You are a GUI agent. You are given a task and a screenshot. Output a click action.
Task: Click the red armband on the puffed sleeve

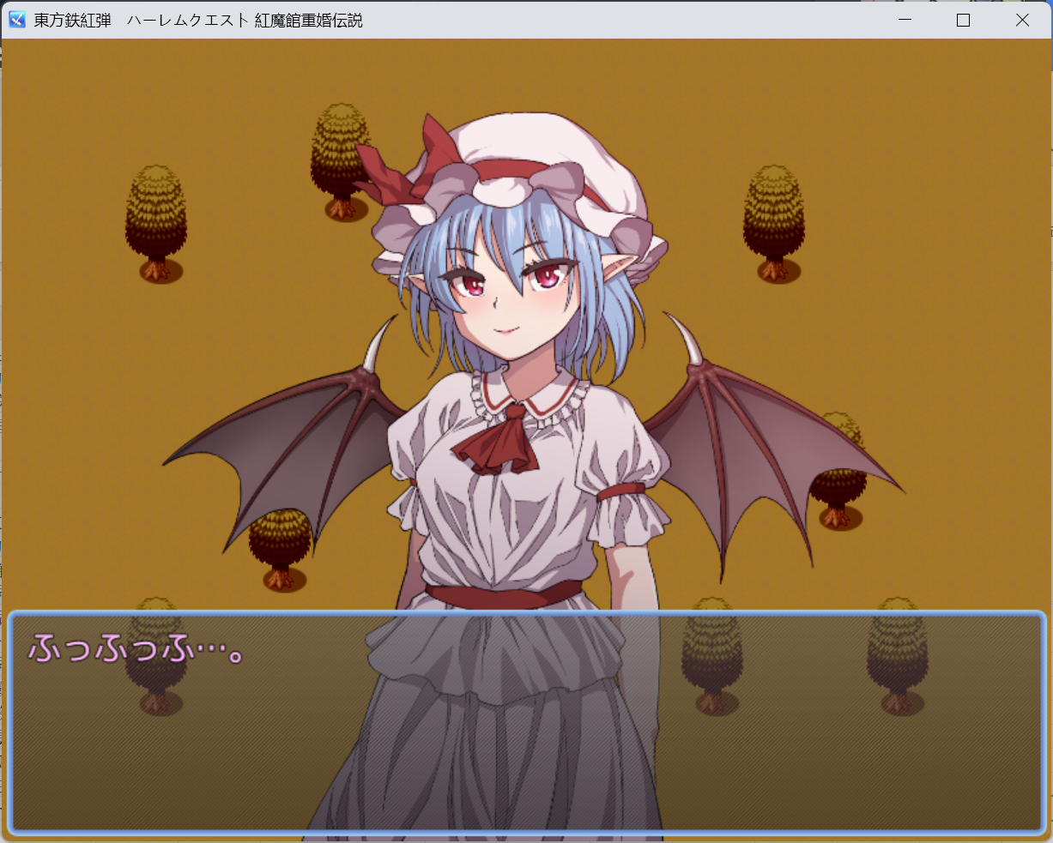pos(620,493)
